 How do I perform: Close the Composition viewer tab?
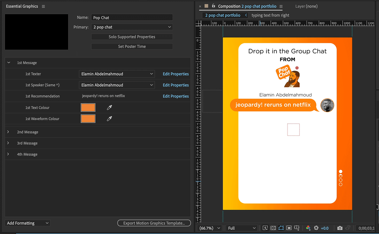point(200,6)
